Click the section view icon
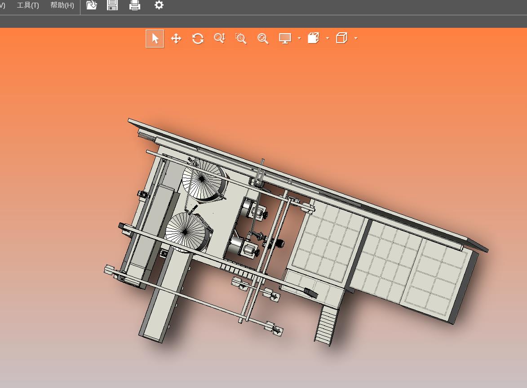Viewport: 527px width, 388px height. [313, 38]
